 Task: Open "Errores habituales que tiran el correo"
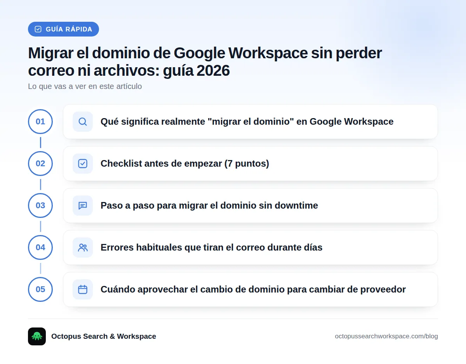click(250, 247)
